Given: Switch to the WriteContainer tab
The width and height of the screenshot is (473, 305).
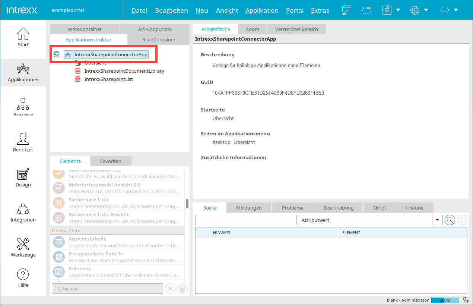Looking at the screenshot, I should (x=85, y=29).
